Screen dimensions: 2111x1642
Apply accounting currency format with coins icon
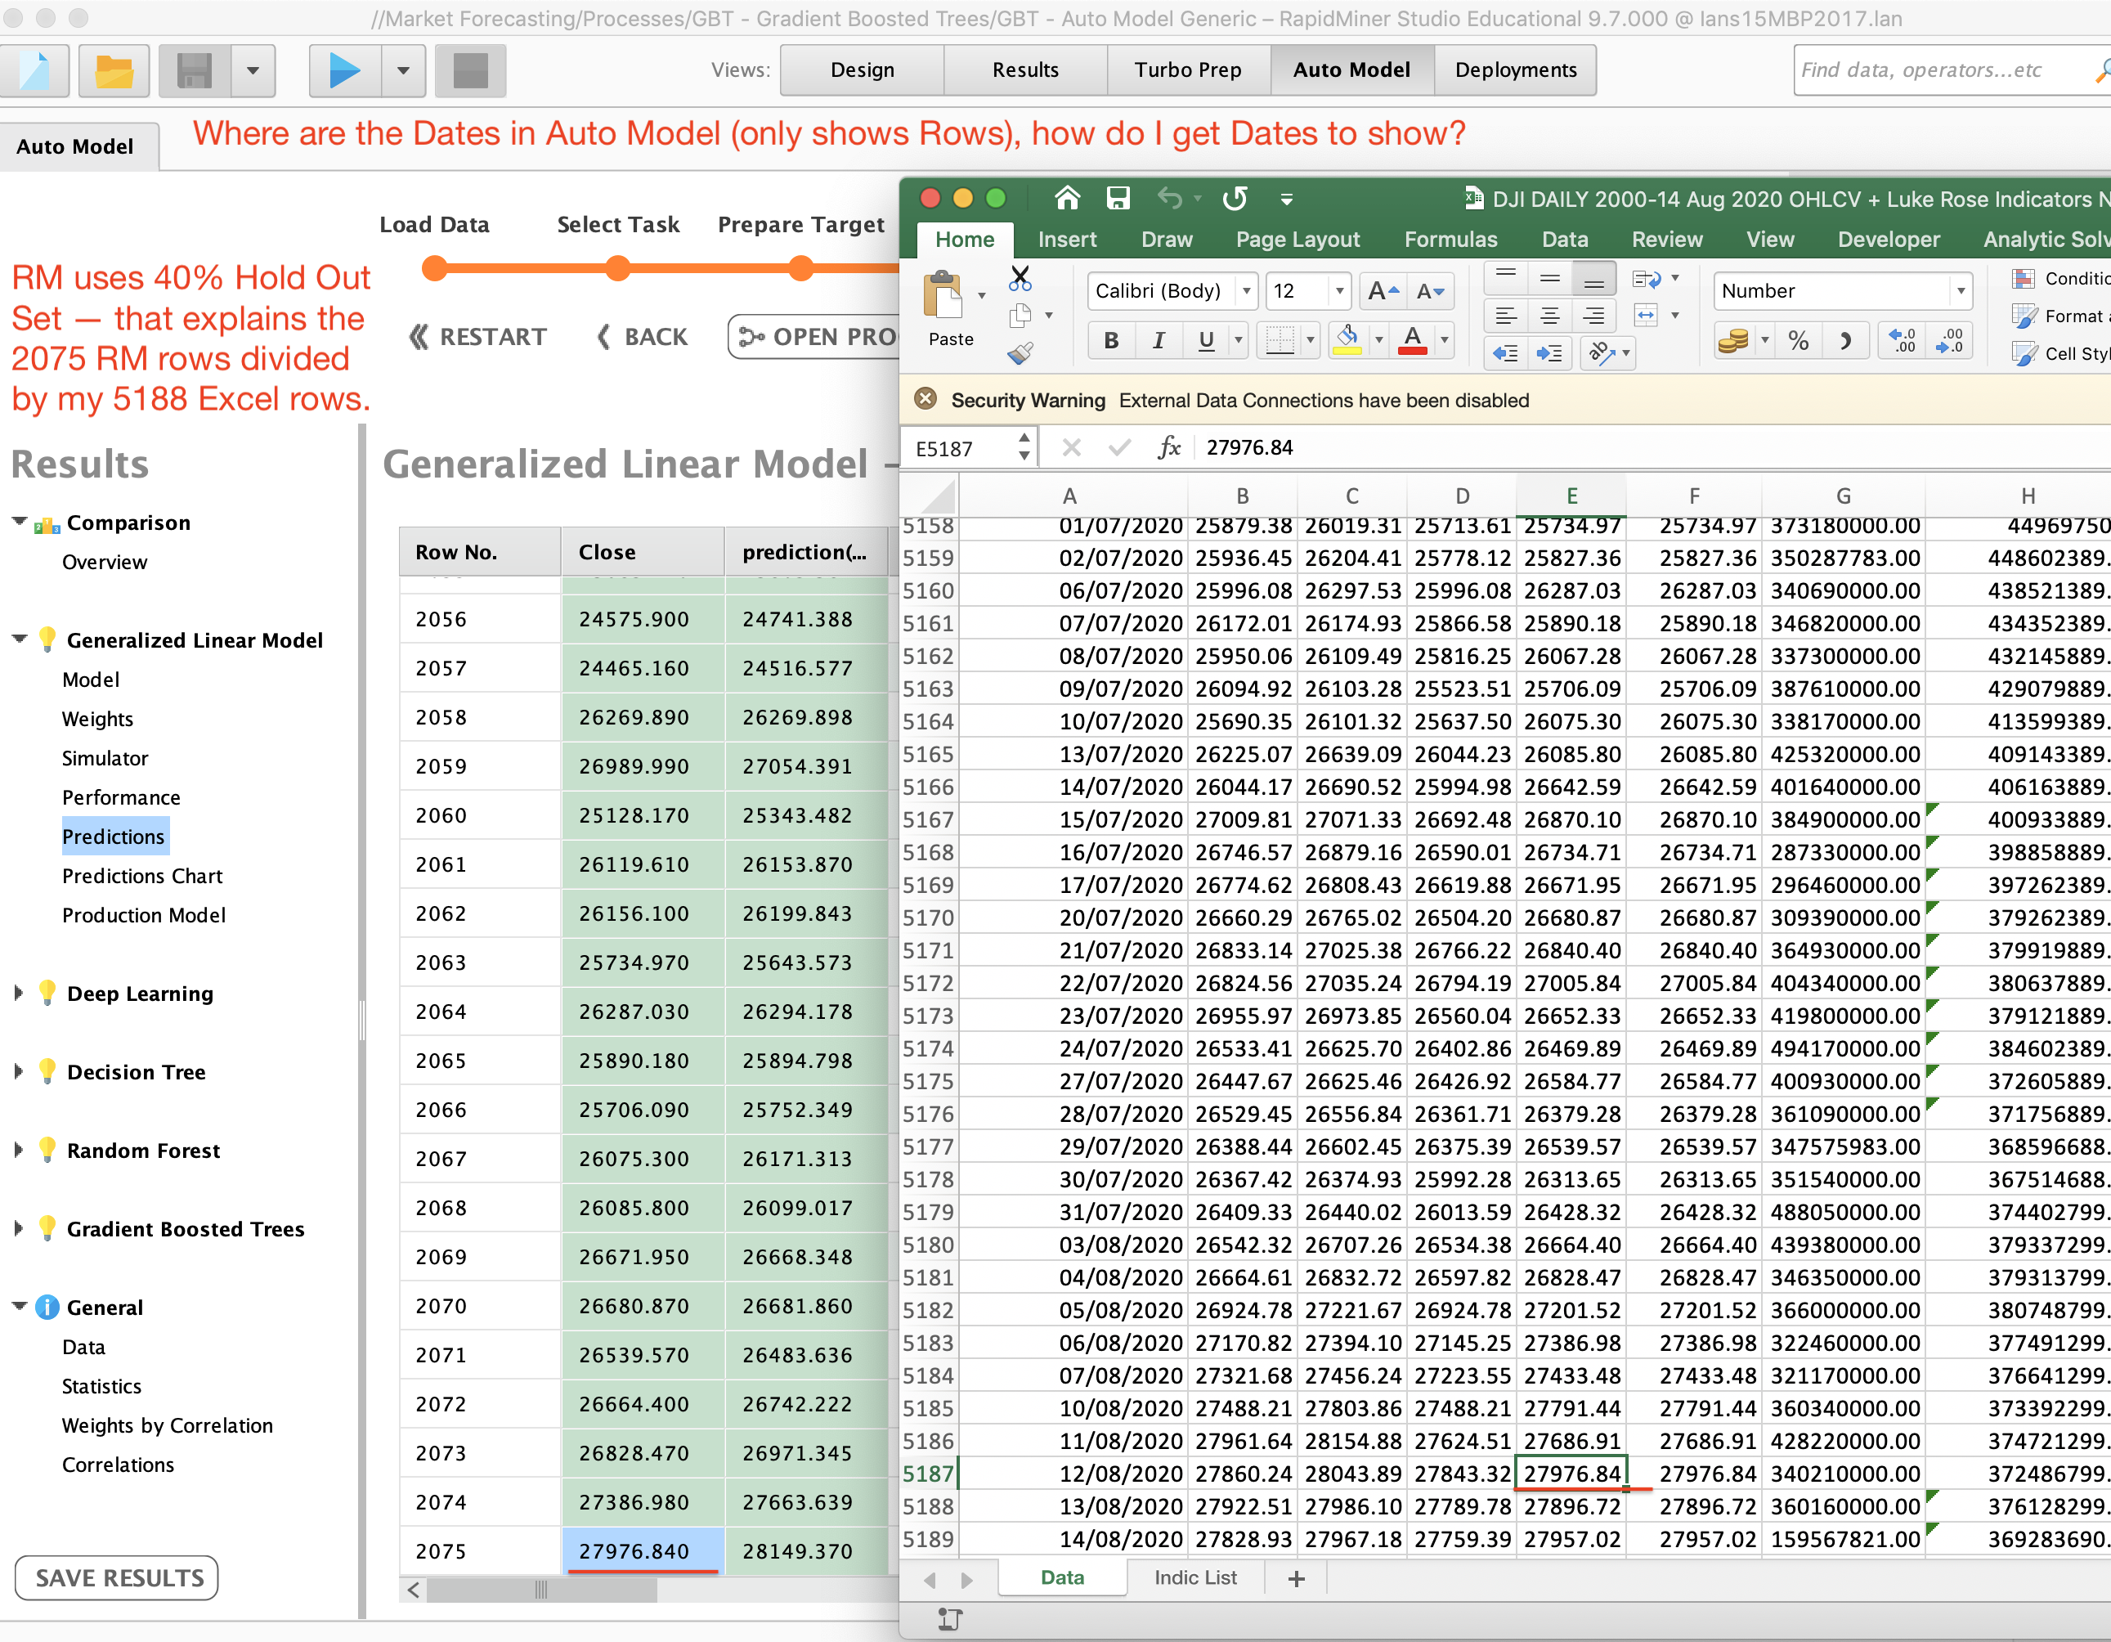tap(1733, 340)
